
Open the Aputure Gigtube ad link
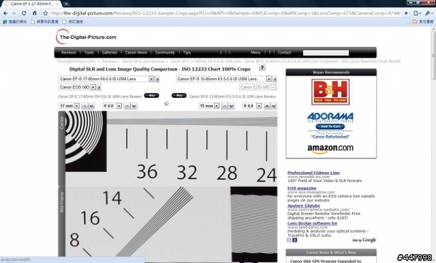pyautogui.click(x=304, y=205)
